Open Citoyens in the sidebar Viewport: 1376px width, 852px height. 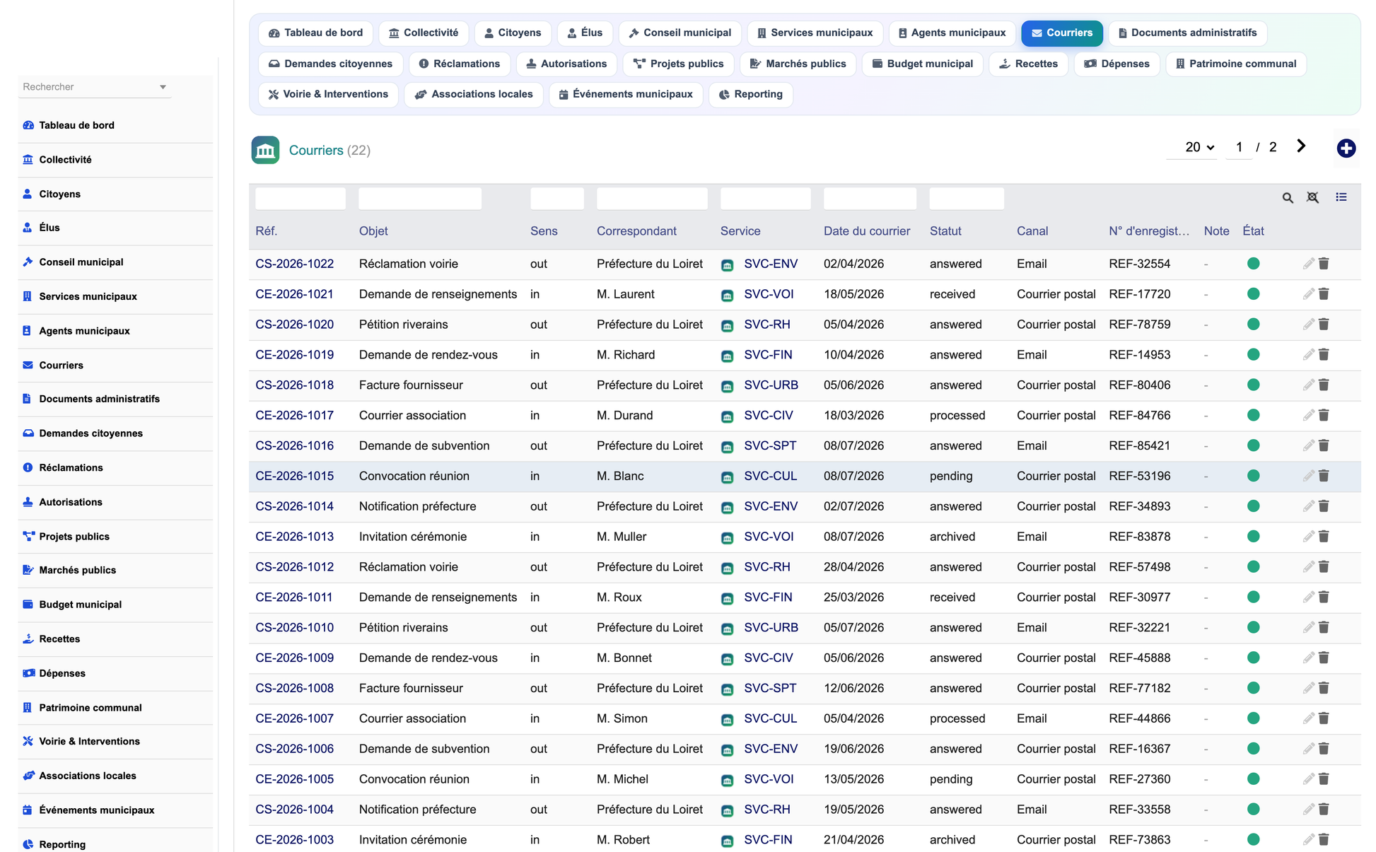(59, 194)
